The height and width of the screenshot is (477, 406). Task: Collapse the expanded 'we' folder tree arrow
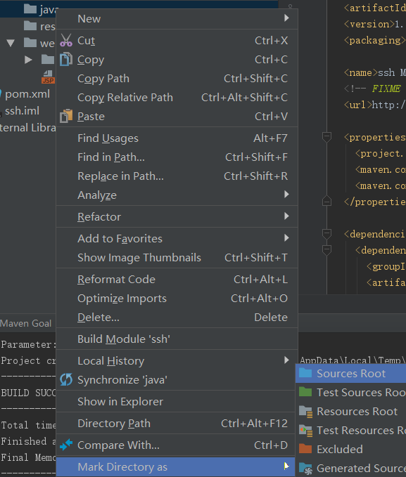(11, 43)
